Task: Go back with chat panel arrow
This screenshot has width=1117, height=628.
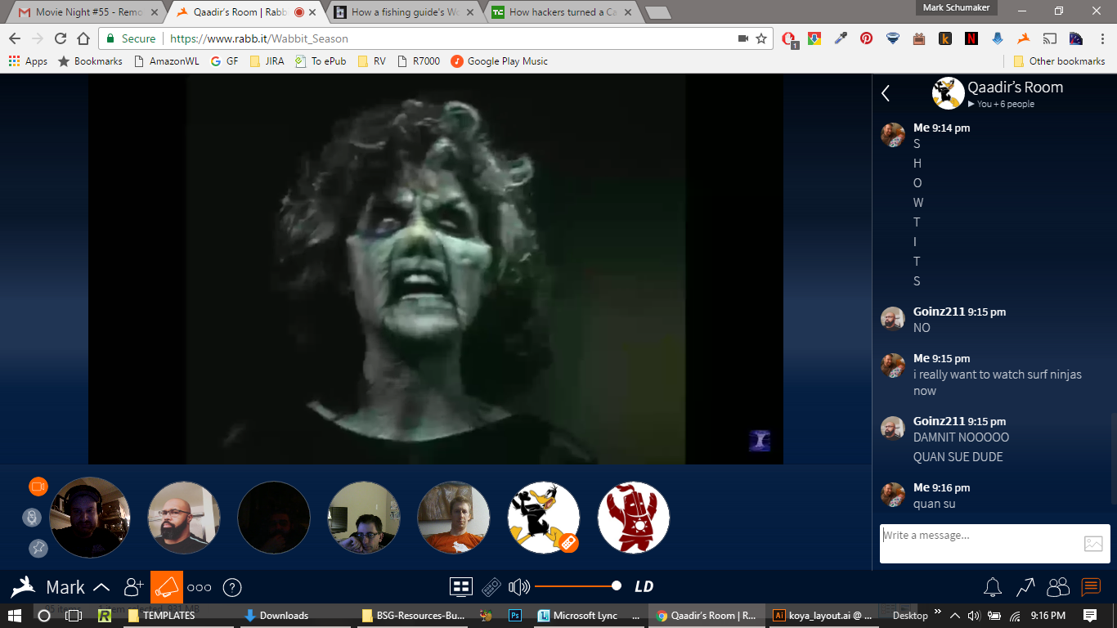Action: pos(886,93)
